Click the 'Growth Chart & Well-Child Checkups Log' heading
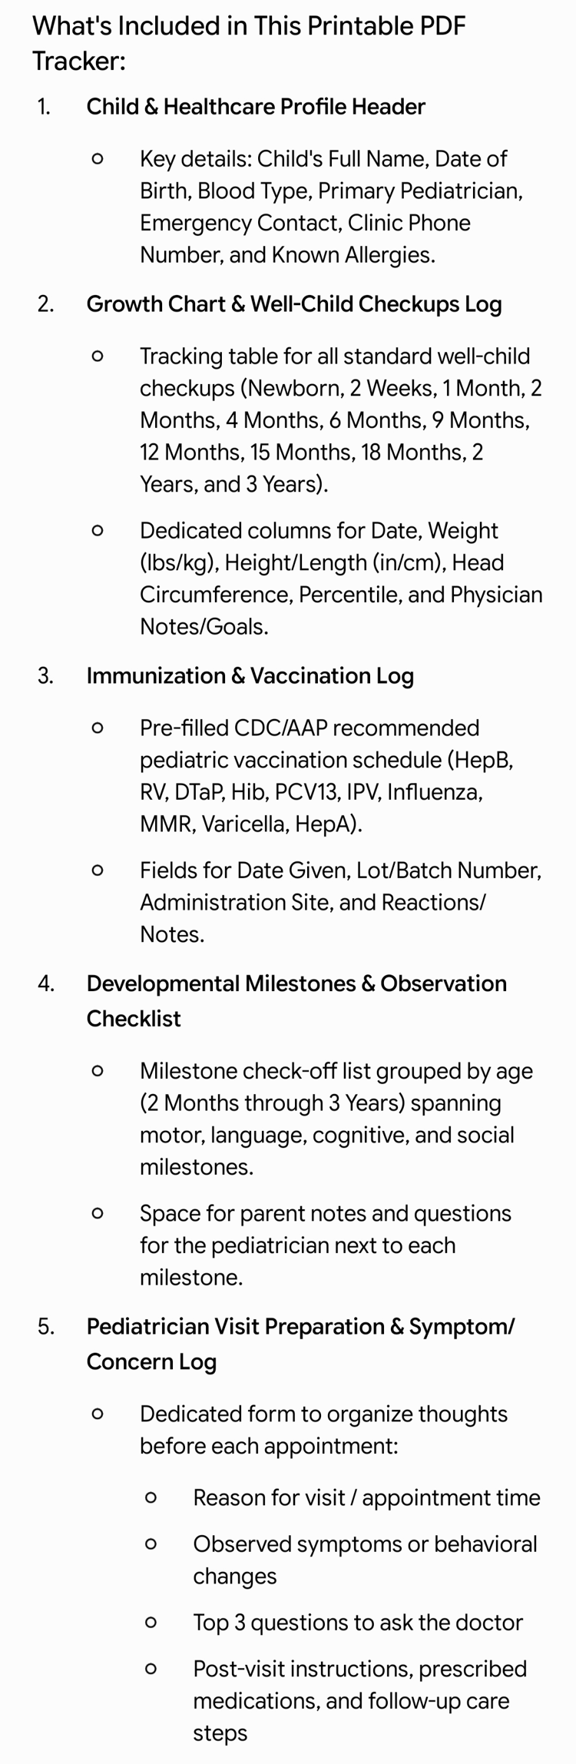The height and width of the screenshot is (1764, 576). 294,304
